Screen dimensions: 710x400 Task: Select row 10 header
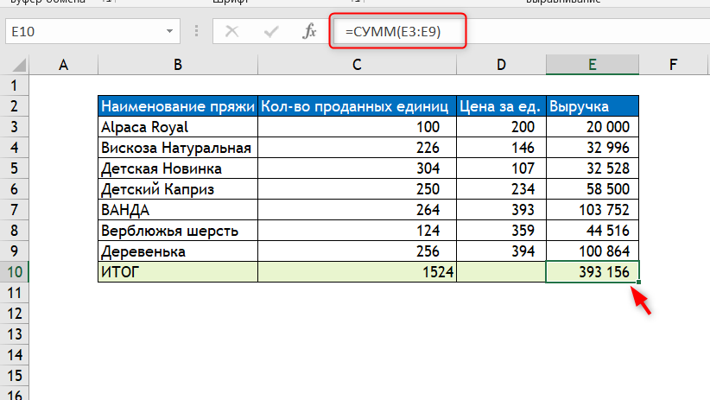coord(14,272)
